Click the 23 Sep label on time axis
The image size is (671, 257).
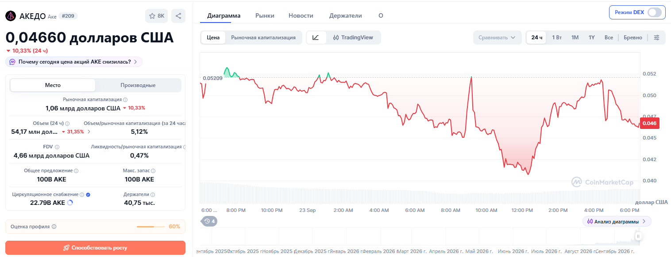click(307, 210)
